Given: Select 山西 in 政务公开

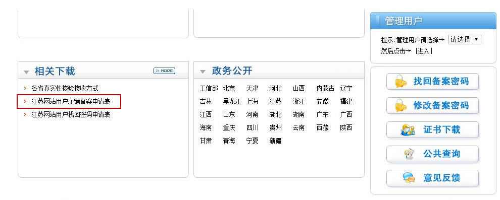Looking at the screenshot, I should point(299,88).
